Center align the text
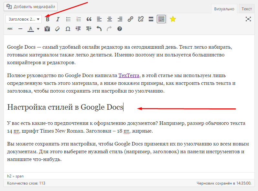This screenshot has width=258, height=191. click(110, 19)
